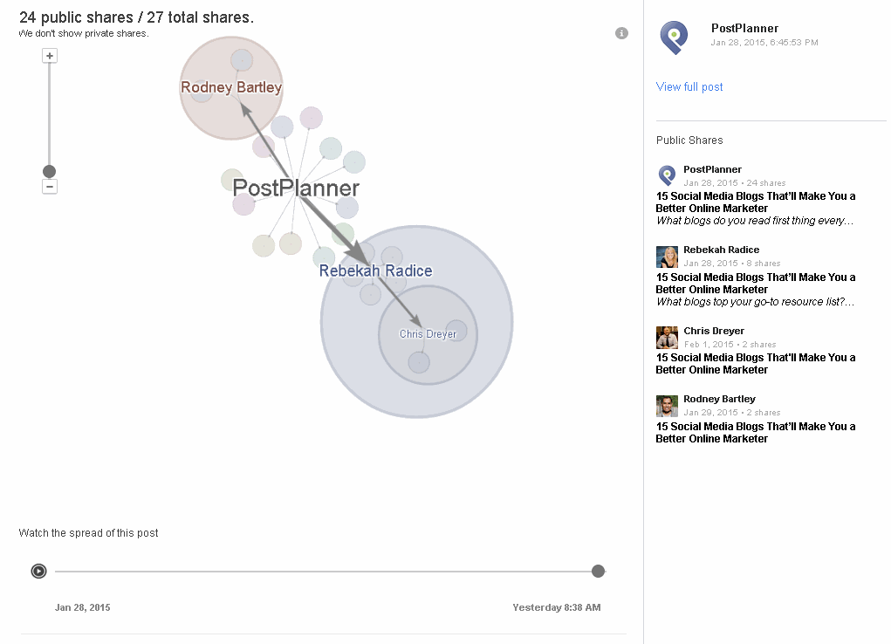Open the View full post link
This screenshot has width=891, height=644.
coord(689,86)
